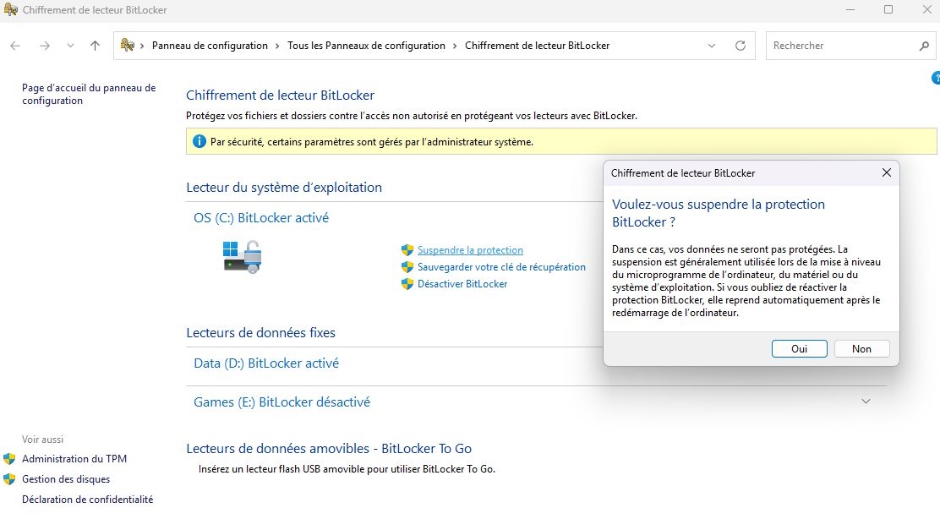
Task: Click 'Lecteur du système d'exploitation' heading
Action: [x=284, y=187]
